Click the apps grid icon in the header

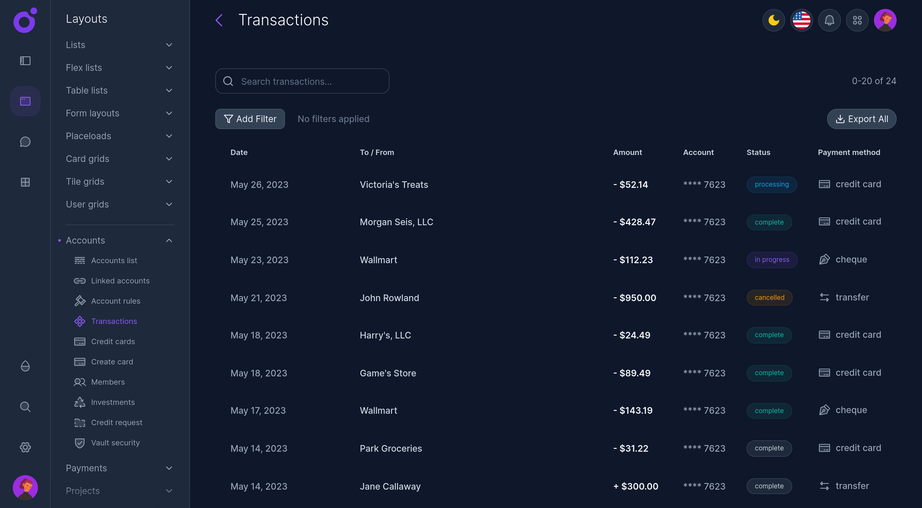coord(857,20)
